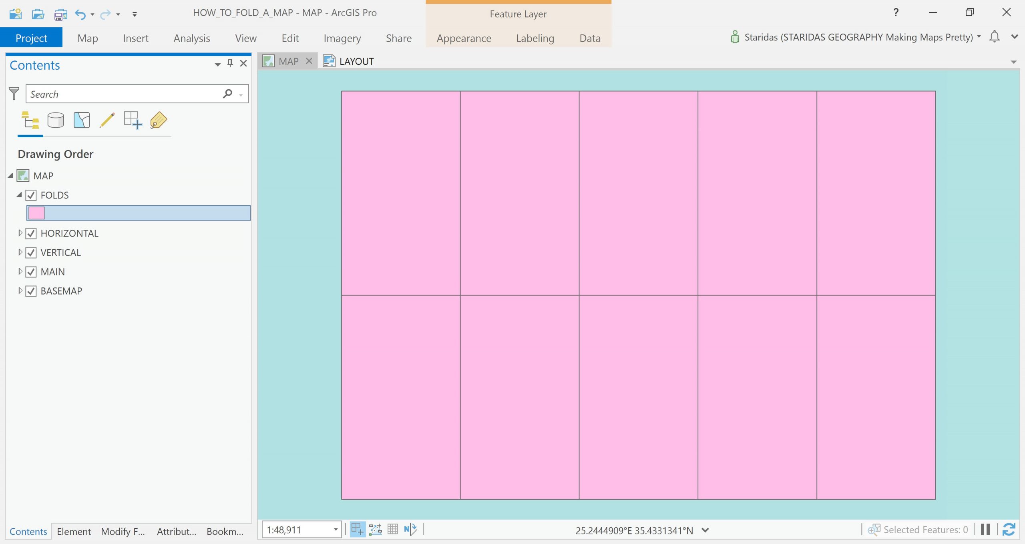This screenshot has height=544, width=1025.
Task: Hide the BASEMAP layer
Action: pos(31,291)
